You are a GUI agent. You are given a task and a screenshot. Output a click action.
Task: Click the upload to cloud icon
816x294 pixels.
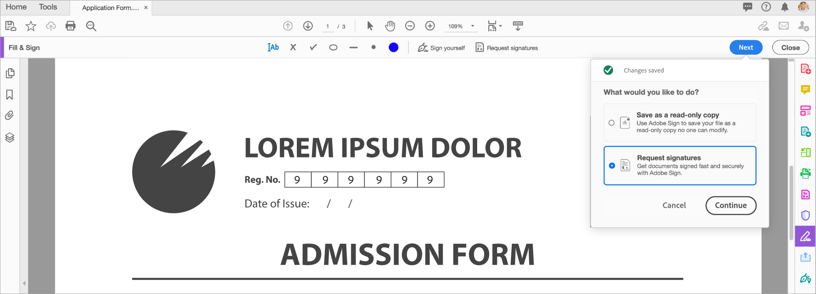click(51, 26)
